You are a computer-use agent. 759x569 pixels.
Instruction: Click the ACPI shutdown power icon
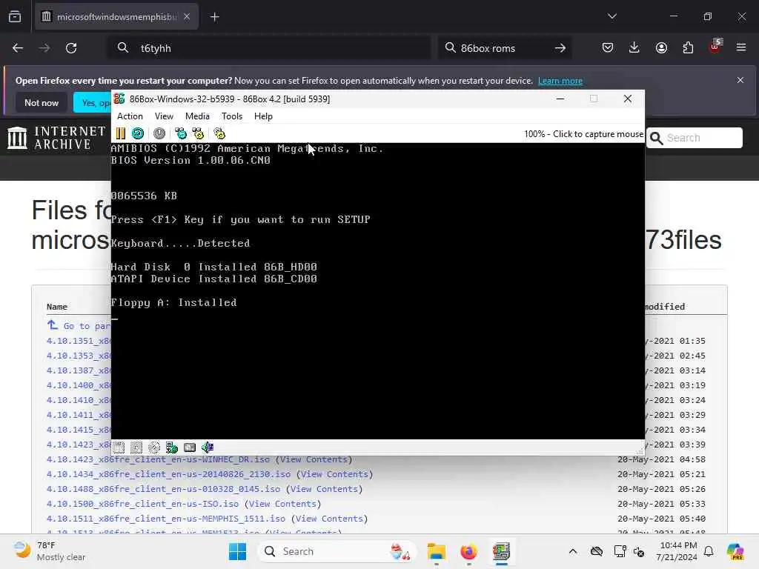(x=159, y=133)
